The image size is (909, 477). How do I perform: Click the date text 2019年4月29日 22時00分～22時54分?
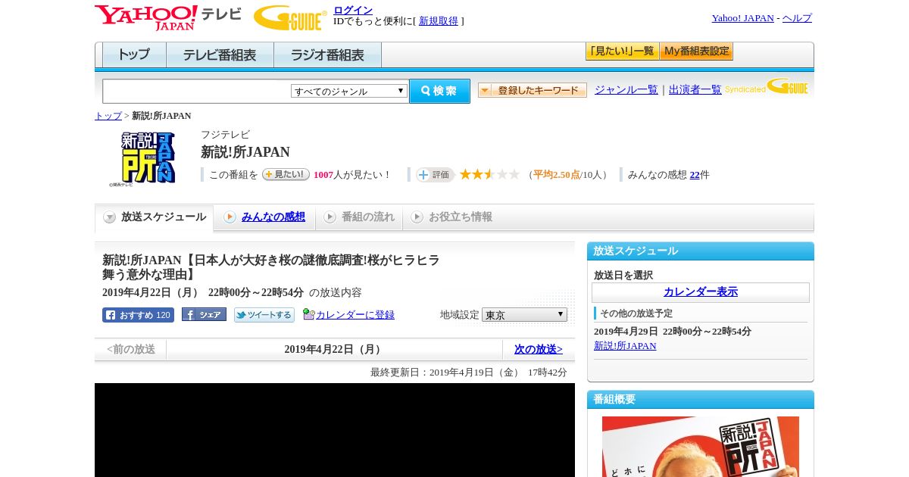click(x=673, y=332)
